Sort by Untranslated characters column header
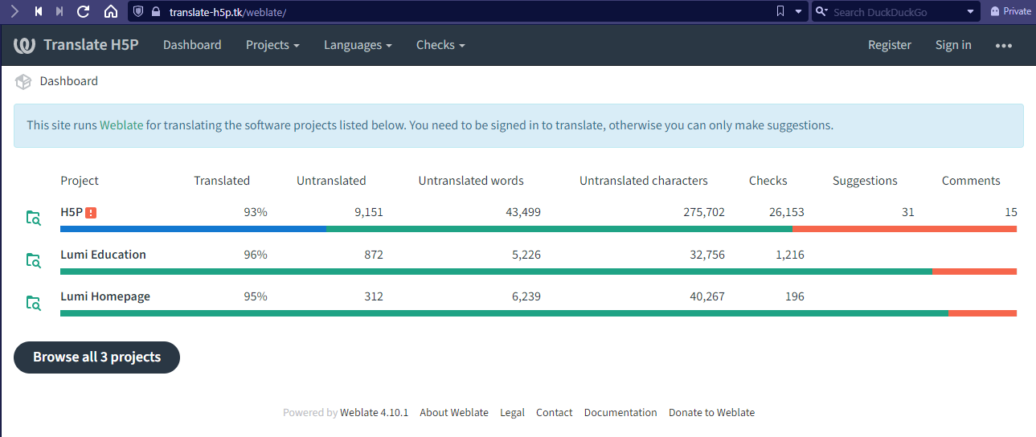The image size is (1036, 437). [644, 181]
